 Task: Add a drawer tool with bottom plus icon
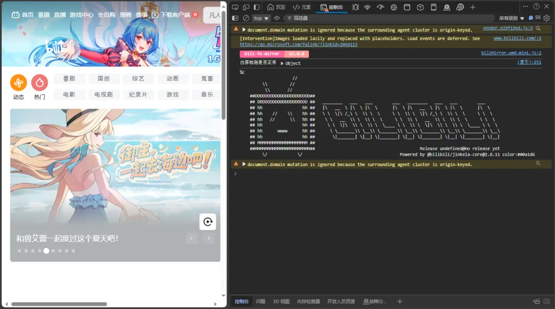[x=400, y=302]
